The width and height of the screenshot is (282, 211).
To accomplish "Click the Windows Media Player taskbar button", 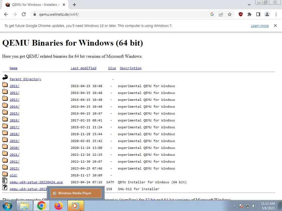I will click(x=75, y=206).
